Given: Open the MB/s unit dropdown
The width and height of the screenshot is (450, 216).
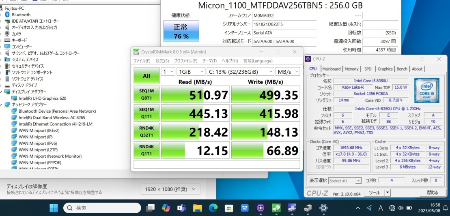Looking at the screenshot, I should coord(288,72).
